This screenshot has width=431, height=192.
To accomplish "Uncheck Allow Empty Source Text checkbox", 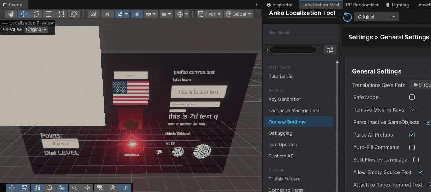I will (x=420, y=172).
